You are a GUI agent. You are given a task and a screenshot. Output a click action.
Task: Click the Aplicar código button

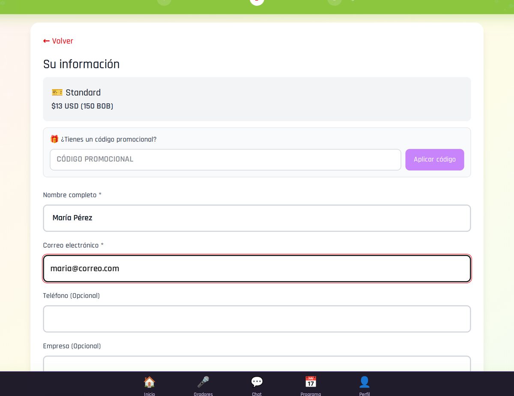pos(435,159)
